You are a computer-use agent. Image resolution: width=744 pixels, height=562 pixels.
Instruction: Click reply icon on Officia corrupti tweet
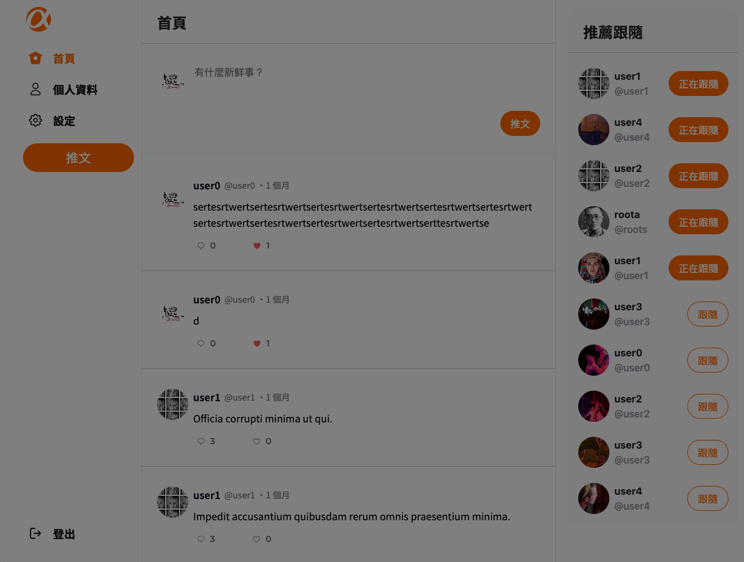201,441
